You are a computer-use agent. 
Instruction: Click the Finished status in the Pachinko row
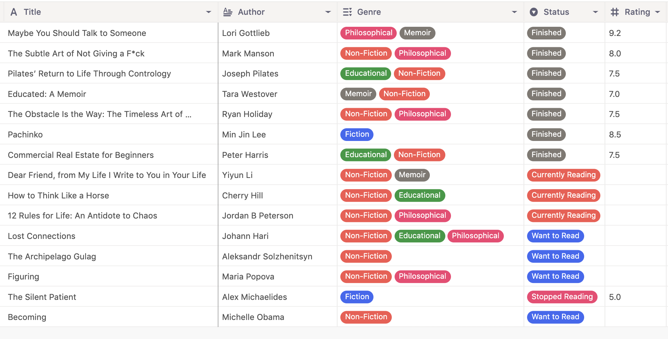[x=546, y=134]
